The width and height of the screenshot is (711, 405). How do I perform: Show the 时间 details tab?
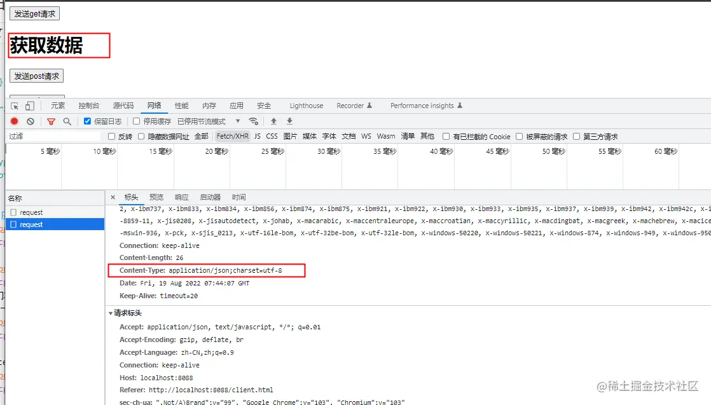click(x=239, y=197)
